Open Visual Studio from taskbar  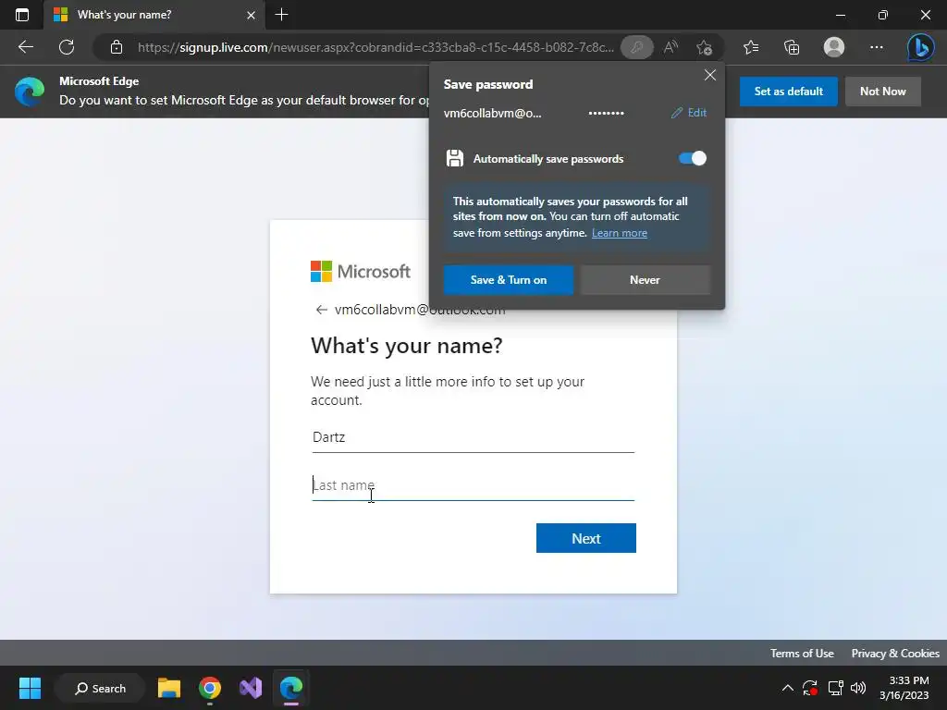pyautogui.click(x=250, y=688)
